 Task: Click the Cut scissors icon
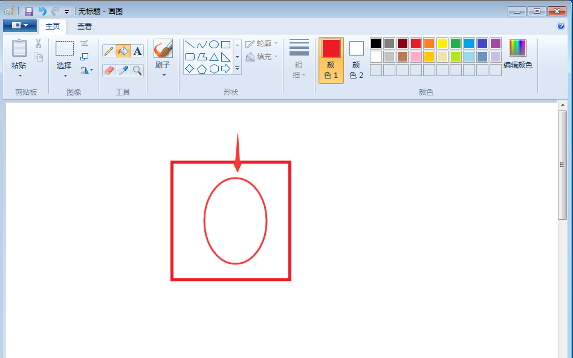pos(38,43)
